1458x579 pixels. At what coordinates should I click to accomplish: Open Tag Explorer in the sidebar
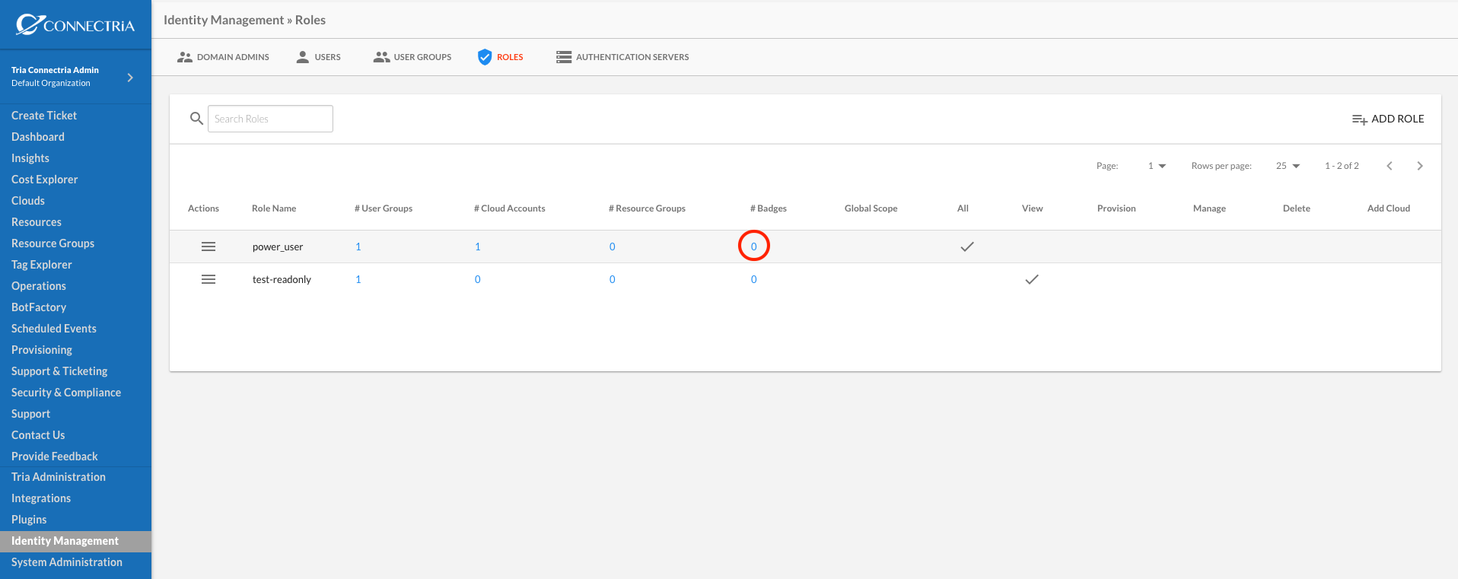point(42,265)
